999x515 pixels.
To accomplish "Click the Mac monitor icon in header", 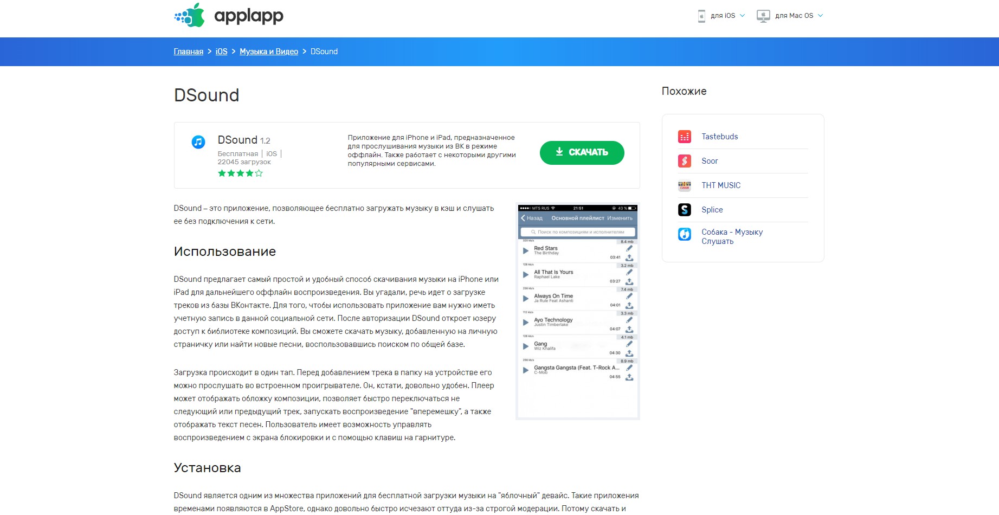I will 763,16.
